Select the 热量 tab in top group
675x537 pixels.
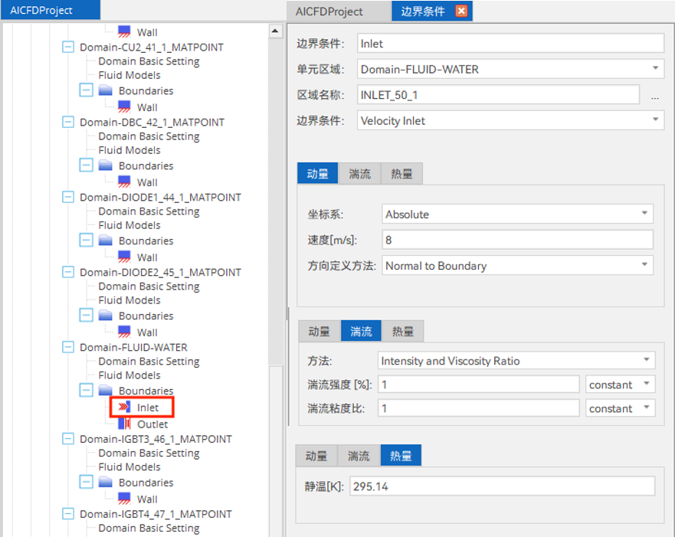click(x=401, y=173)
